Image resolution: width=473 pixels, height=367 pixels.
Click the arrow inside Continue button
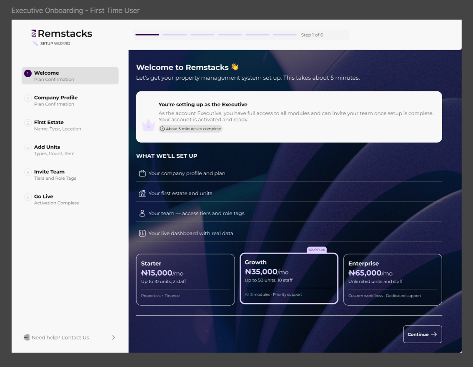[x=434, y=334]
